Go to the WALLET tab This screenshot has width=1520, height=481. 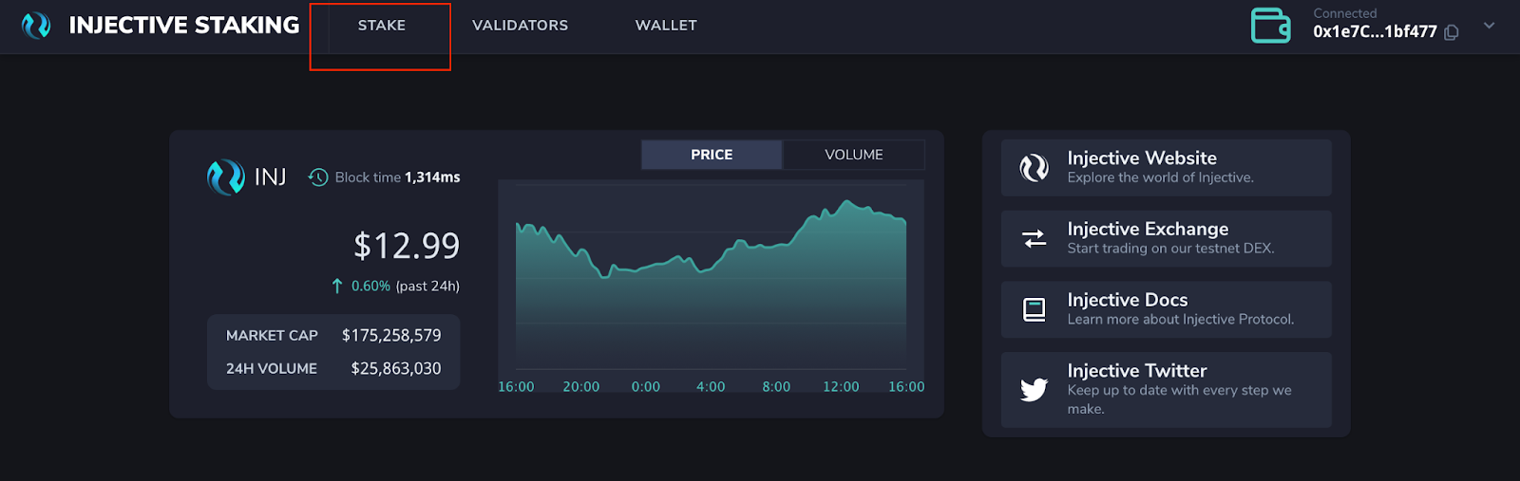click(x=666, y=26)
